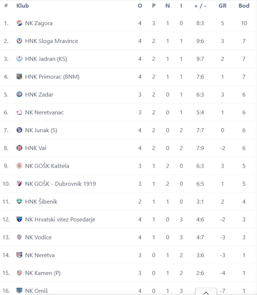Click the HNK Zadar club crest

point(19,94)
